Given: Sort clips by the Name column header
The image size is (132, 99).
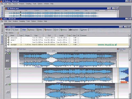Looking at the screenshot, I should point(12,35).
